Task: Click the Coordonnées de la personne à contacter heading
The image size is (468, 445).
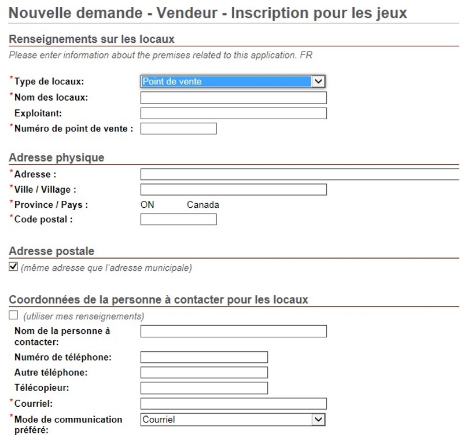Action: click(159, 300)
